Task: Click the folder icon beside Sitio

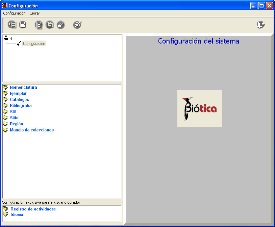Action: (5, 118)
